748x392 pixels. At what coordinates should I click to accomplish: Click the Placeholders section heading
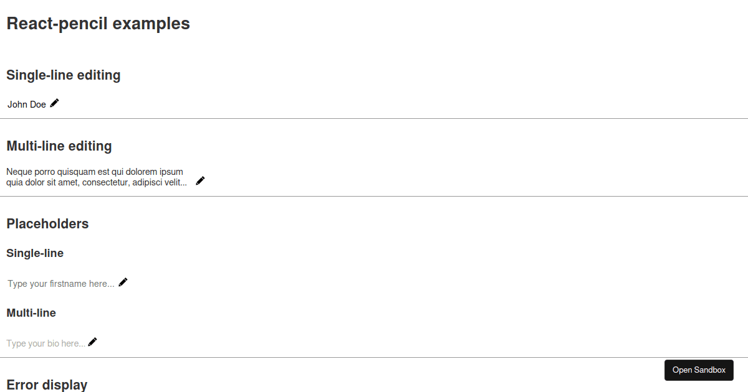coord(47,224)
